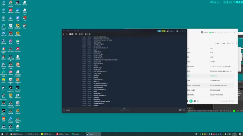Open the profile name tab in Steam
The image size is (243, 136).
[88, 34]
